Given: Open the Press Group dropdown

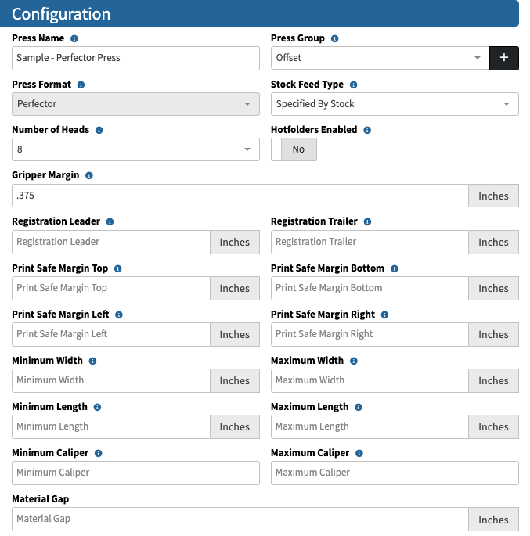Looking at the screenshot, I should (380, 58).
